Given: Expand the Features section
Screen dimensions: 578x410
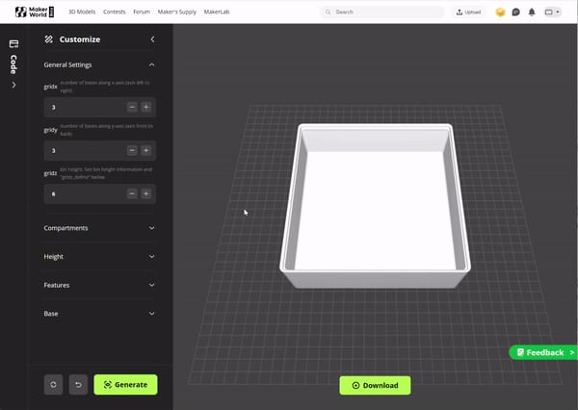Looking at the screenshot, I should click(x=99, y=285).
